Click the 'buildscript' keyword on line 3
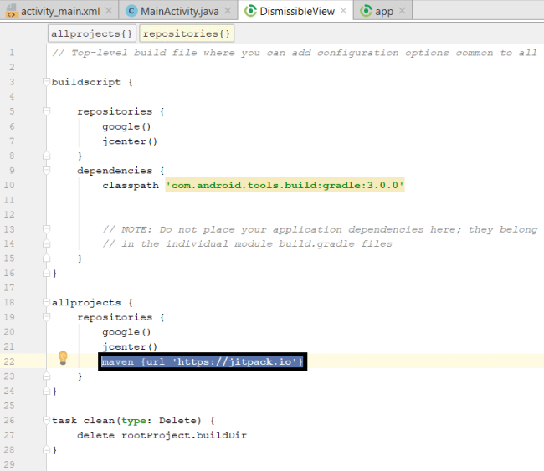Screen dimensions: 544x471 tap(86, 82)
